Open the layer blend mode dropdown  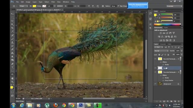point(161,51)
